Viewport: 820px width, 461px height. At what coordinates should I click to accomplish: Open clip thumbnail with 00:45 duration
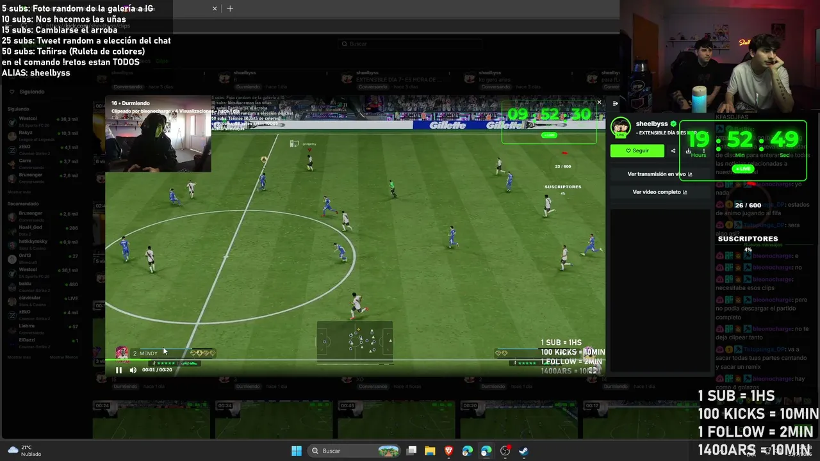coord(398,419)
